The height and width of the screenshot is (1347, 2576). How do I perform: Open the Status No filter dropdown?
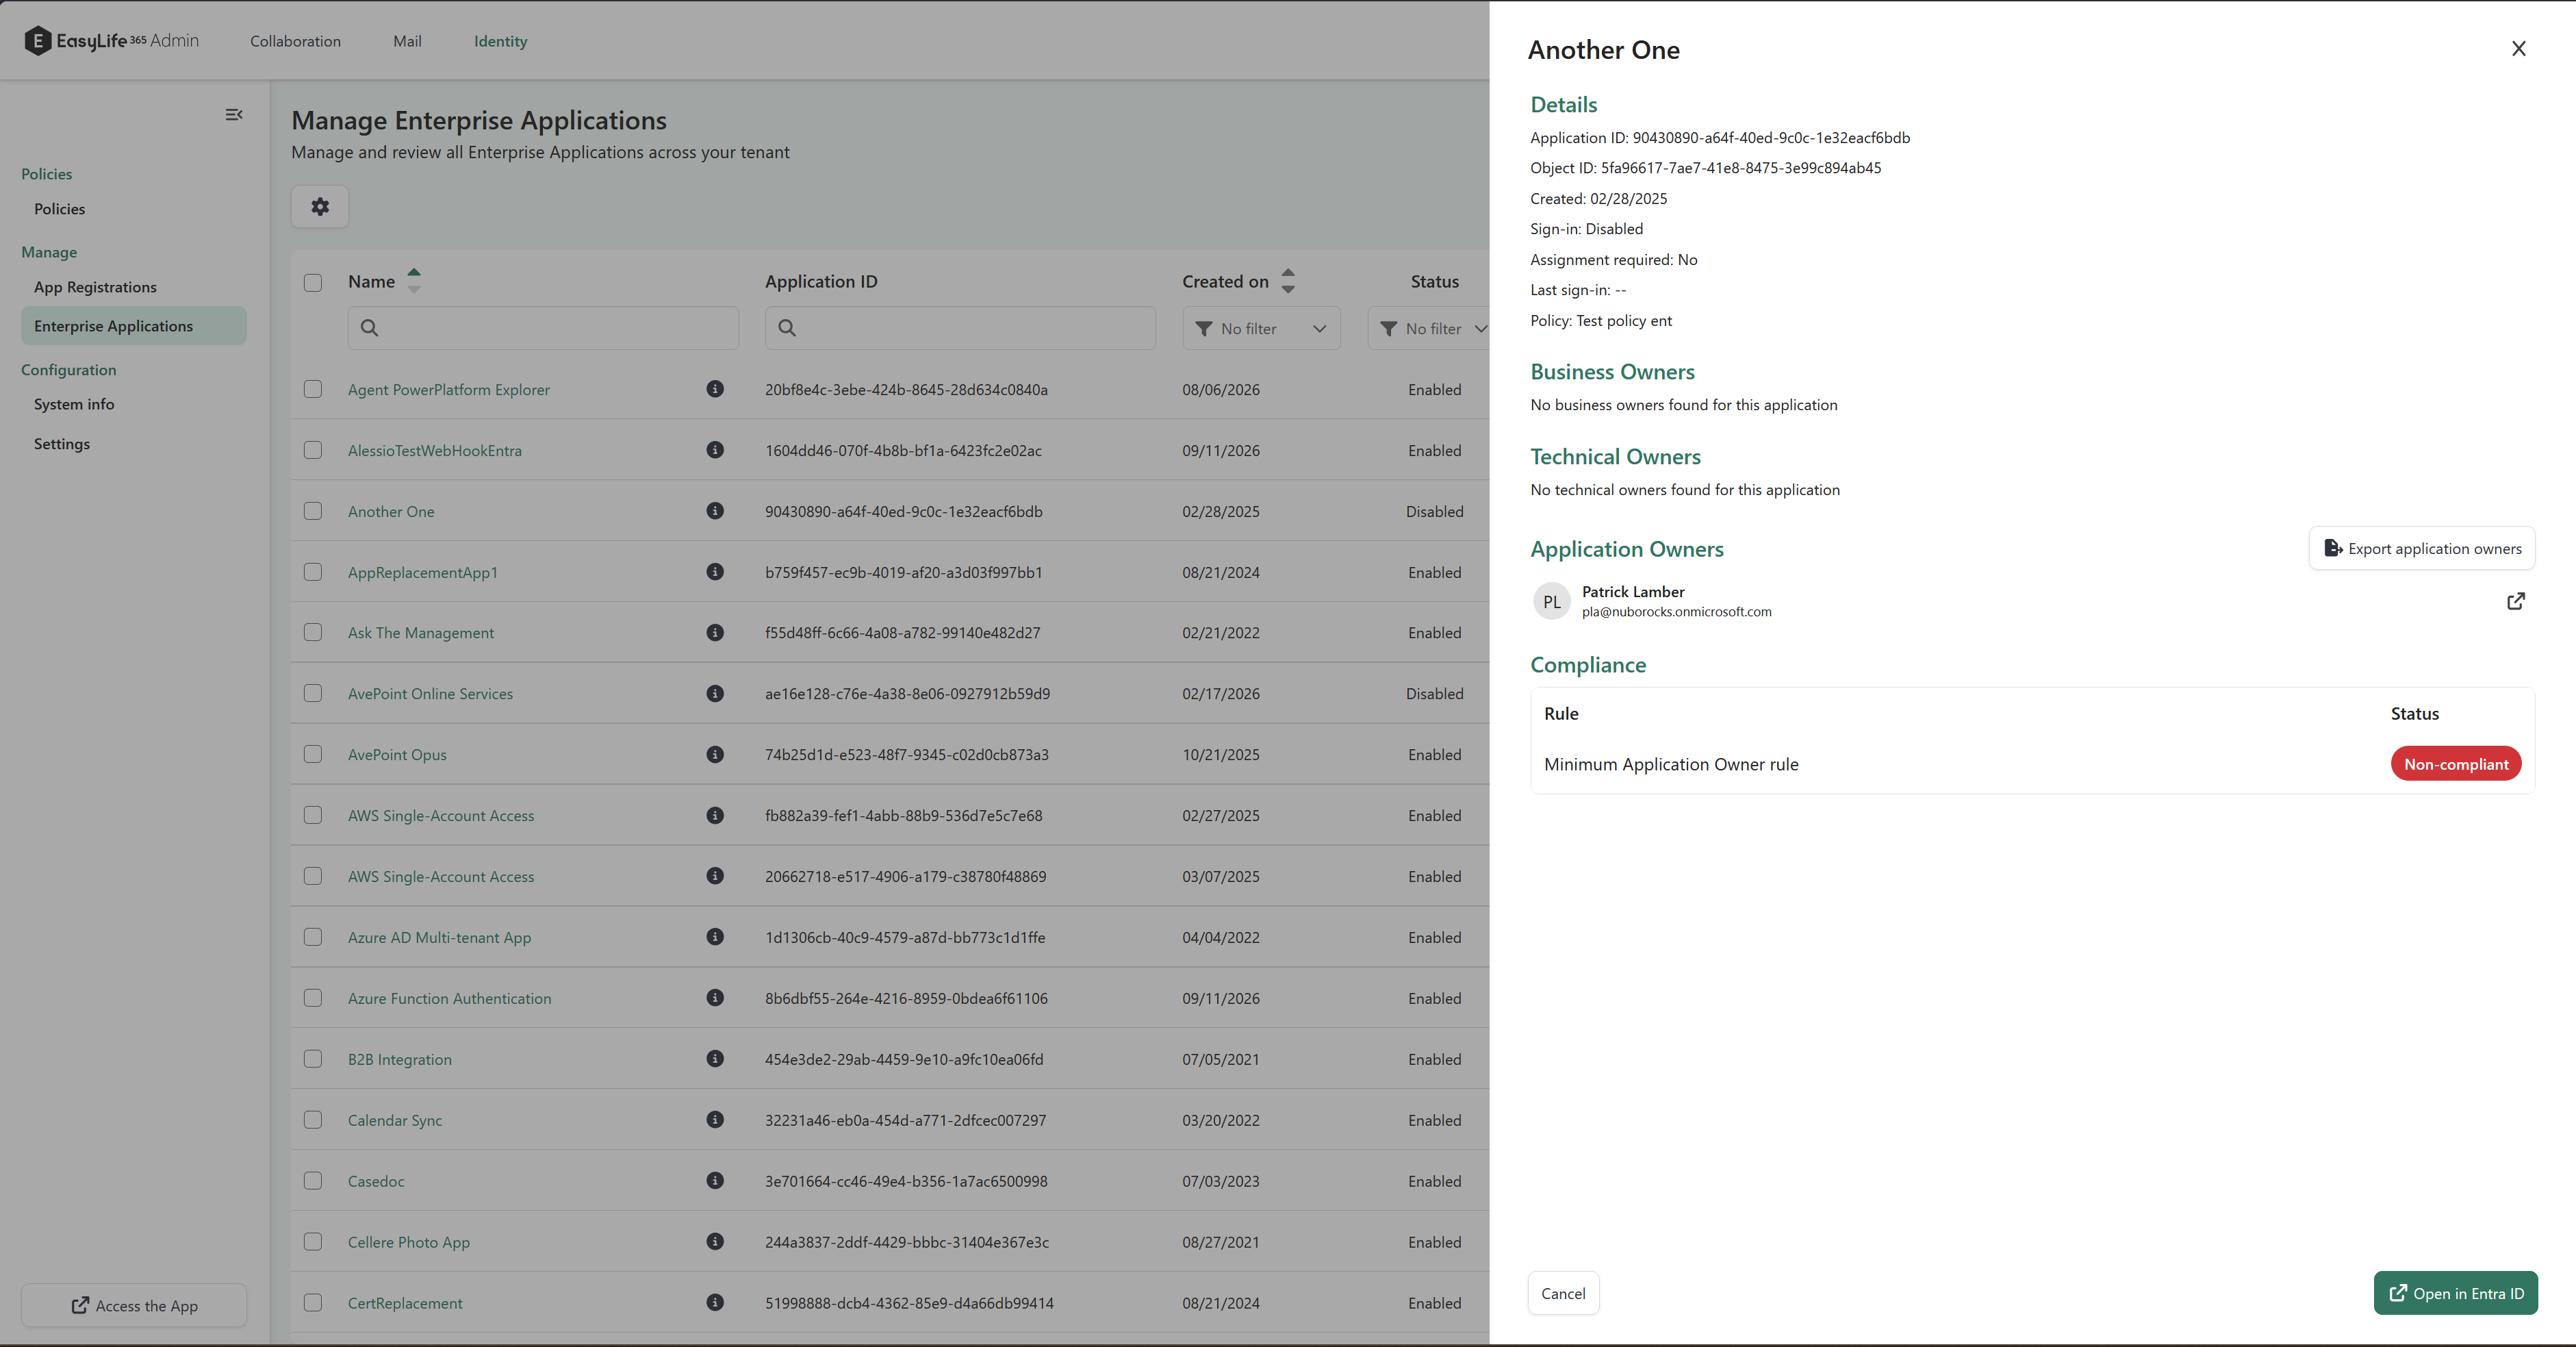(1430, 329)
